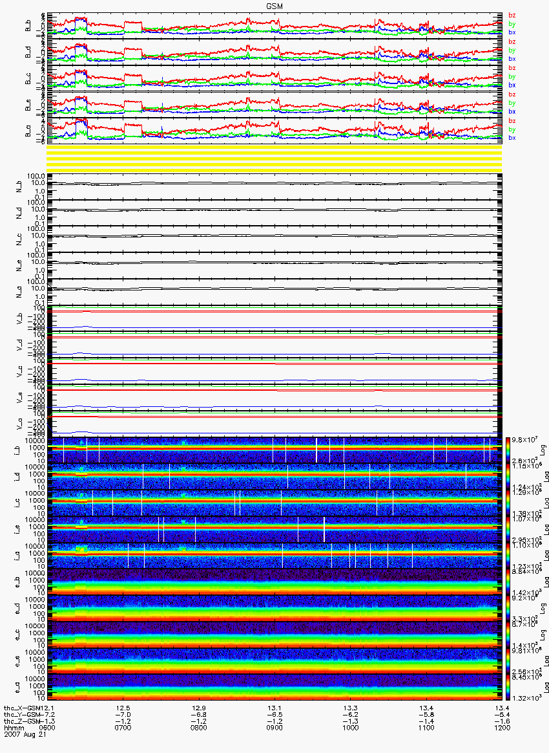This screenshot has height=753, width=549.
Task: Click the green "by" legend of panel B_c
Action: point(512,76)
